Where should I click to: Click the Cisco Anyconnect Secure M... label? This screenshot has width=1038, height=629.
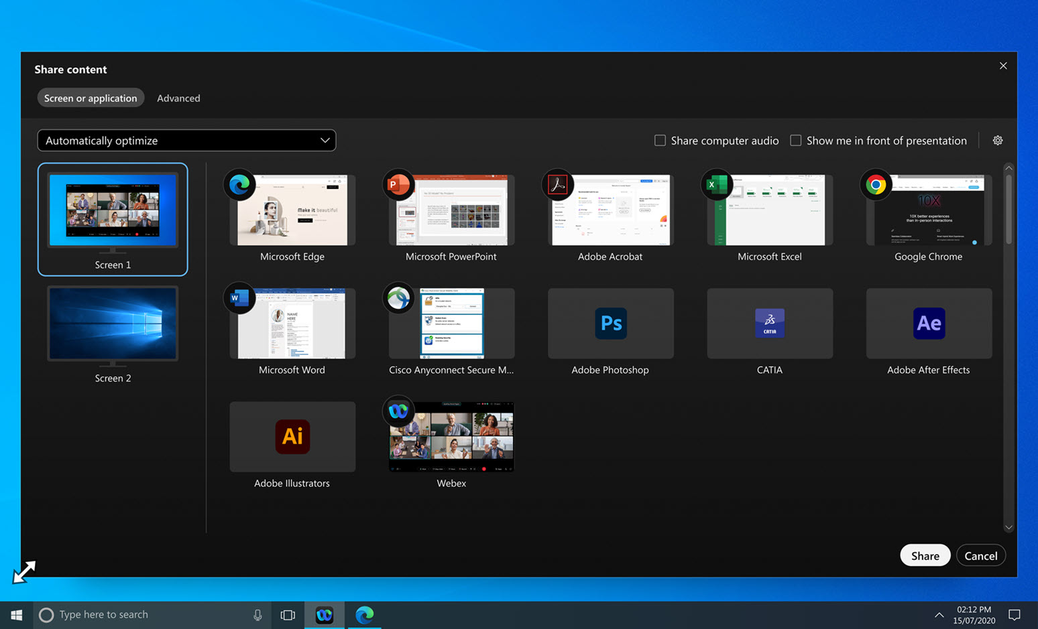tap(451, 370)
